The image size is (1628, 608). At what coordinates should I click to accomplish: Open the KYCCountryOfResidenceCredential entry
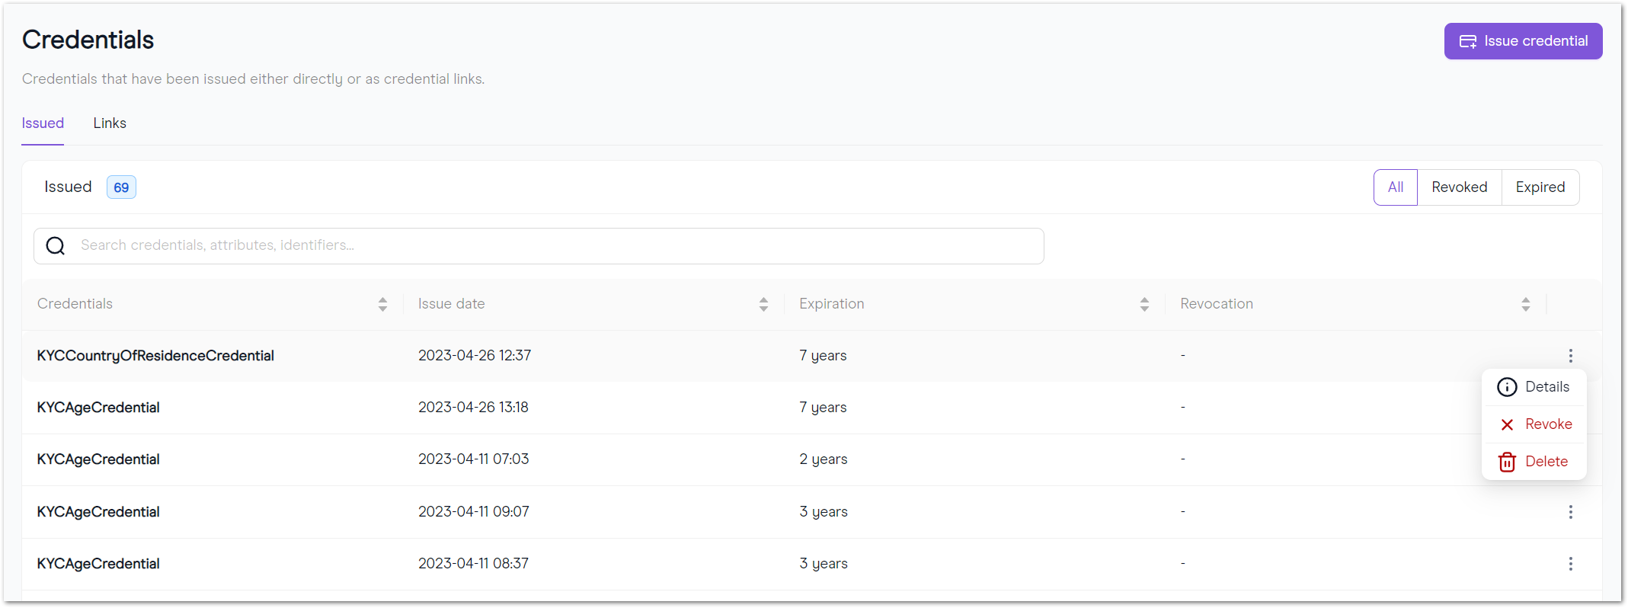click(155, 356)
